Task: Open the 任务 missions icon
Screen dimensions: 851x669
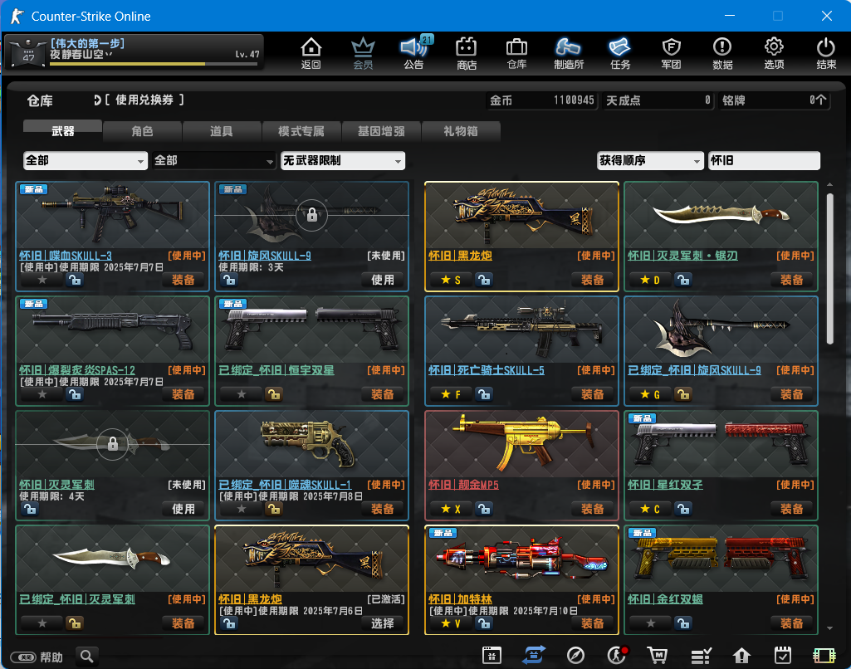Action: (x=620, y=53)
